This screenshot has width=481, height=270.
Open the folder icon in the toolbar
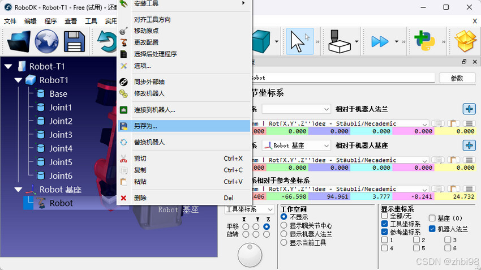19,41
